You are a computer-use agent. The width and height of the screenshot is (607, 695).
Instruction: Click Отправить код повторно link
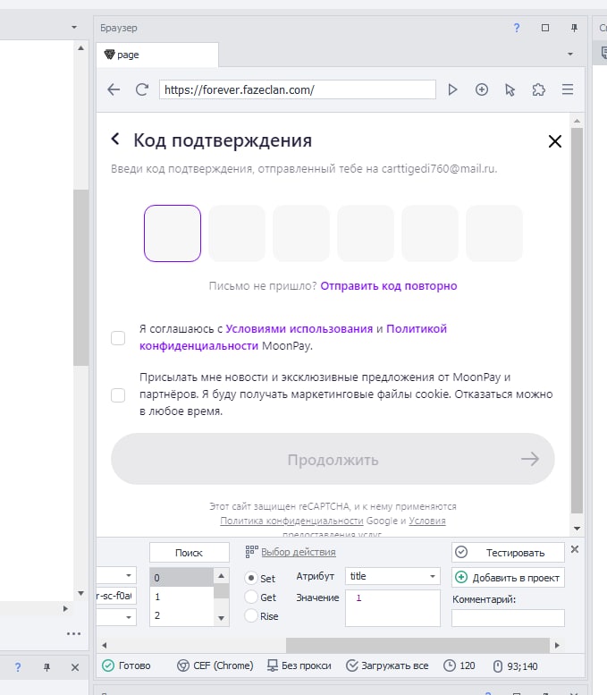pos(389,286)
